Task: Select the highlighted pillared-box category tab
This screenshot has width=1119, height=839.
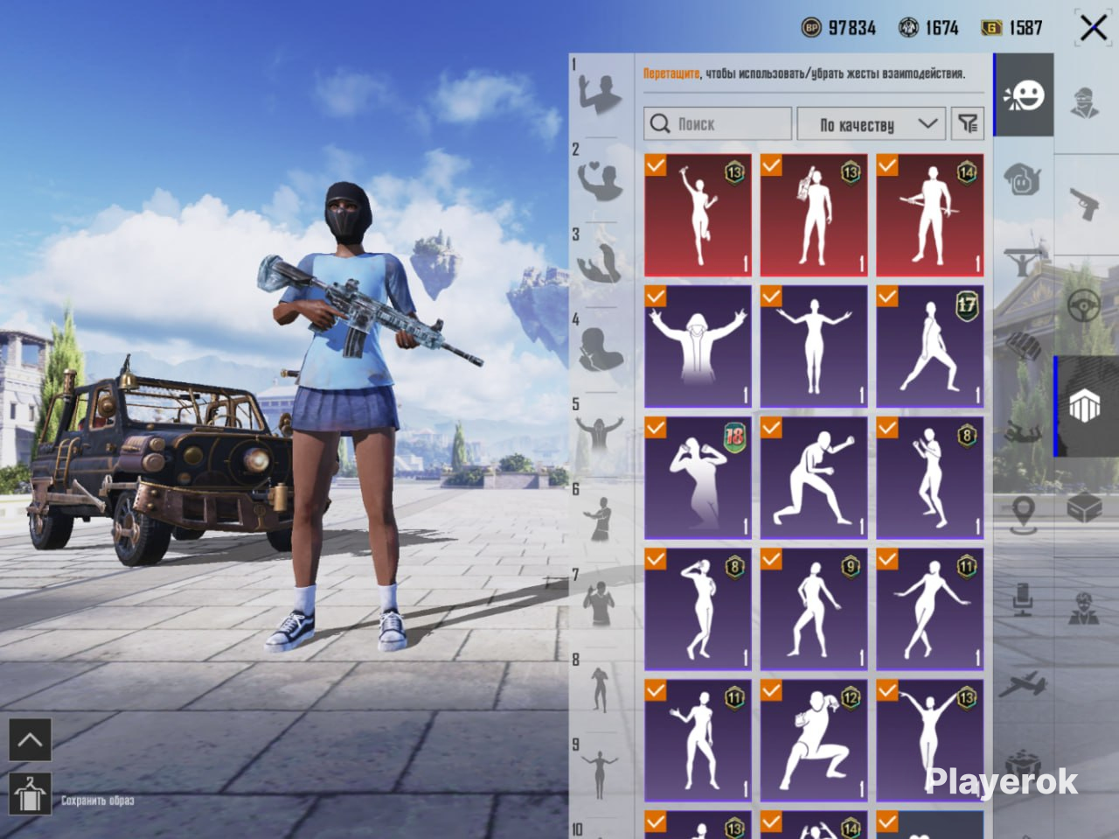Action: point(1086,407)
